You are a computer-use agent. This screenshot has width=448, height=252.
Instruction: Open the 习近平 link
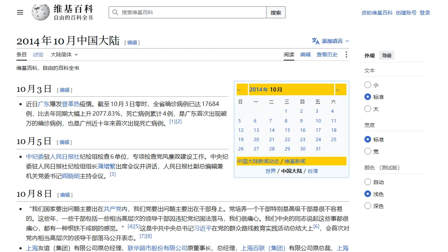coord(203,228)
